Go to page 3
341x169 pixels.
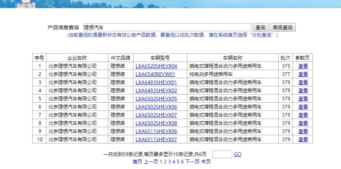pyautogui.click(x=169, y=162)
